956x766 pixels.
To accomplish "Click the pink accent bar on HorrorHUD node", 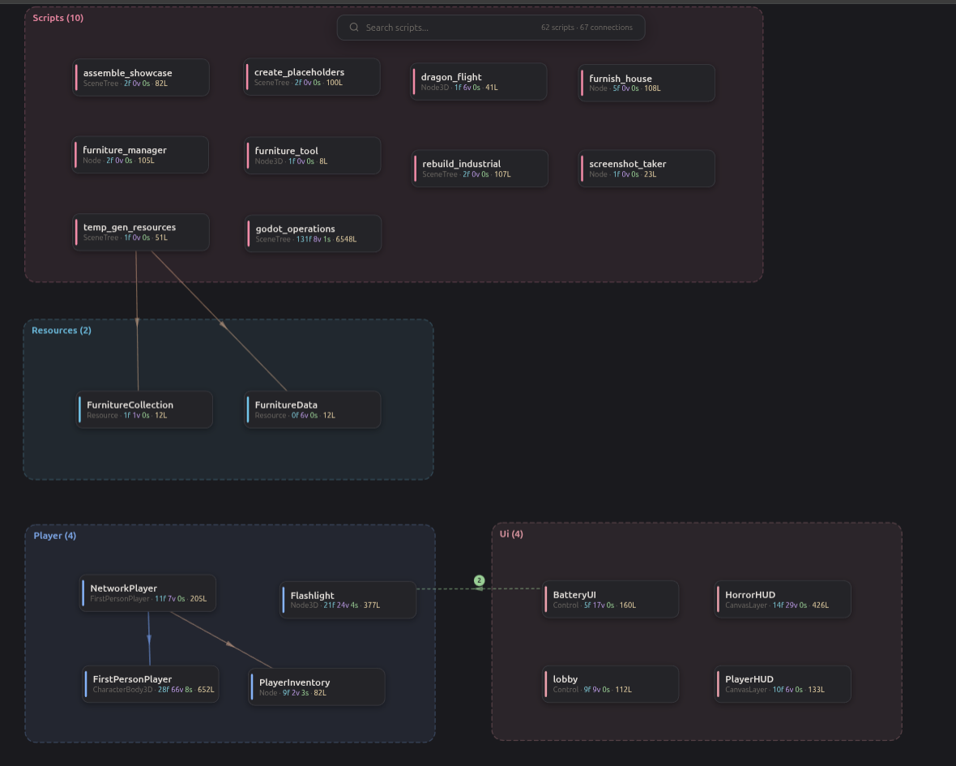I will point(717,599).
